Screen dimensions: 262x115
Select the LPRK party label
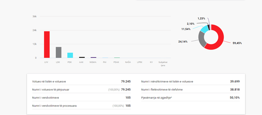[140, 62]
